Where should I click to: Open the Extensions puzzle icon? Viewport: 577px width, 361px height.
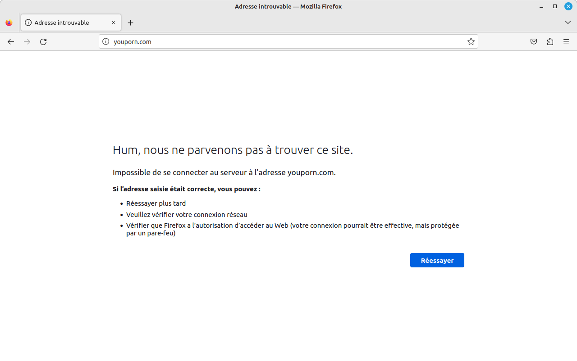tap(550, 42)
